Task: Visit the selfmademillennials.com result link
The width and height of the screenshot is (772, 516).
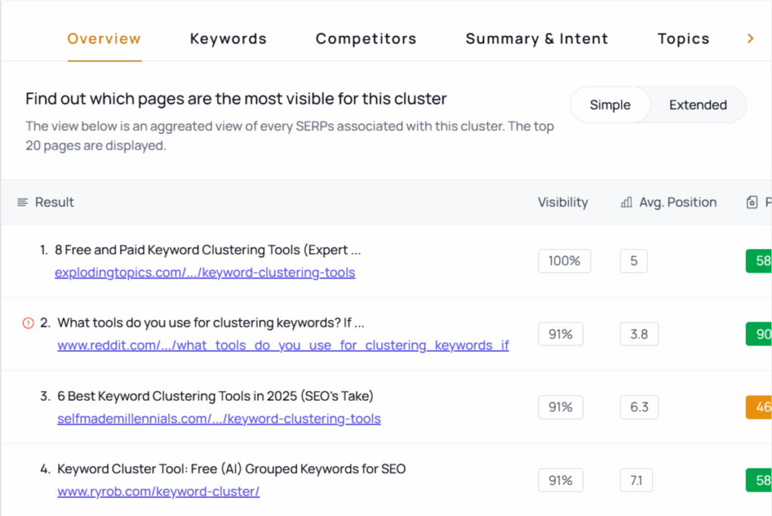Action: click(219, 419)
